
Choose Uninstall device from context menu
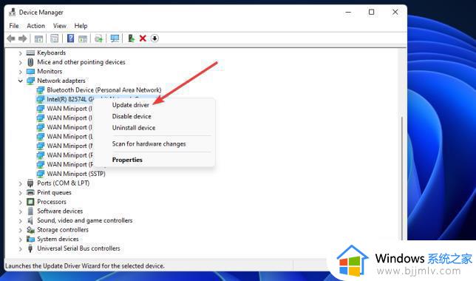tap(134, 128)
